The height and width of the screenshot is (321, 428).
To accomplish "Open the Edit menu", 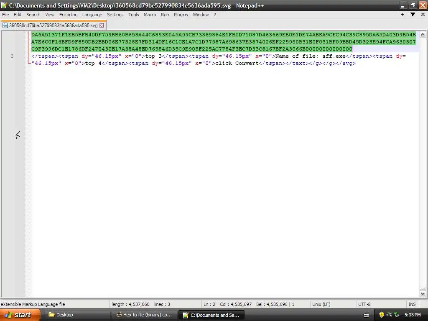I will pyautogui.click(x=18, y=15).
